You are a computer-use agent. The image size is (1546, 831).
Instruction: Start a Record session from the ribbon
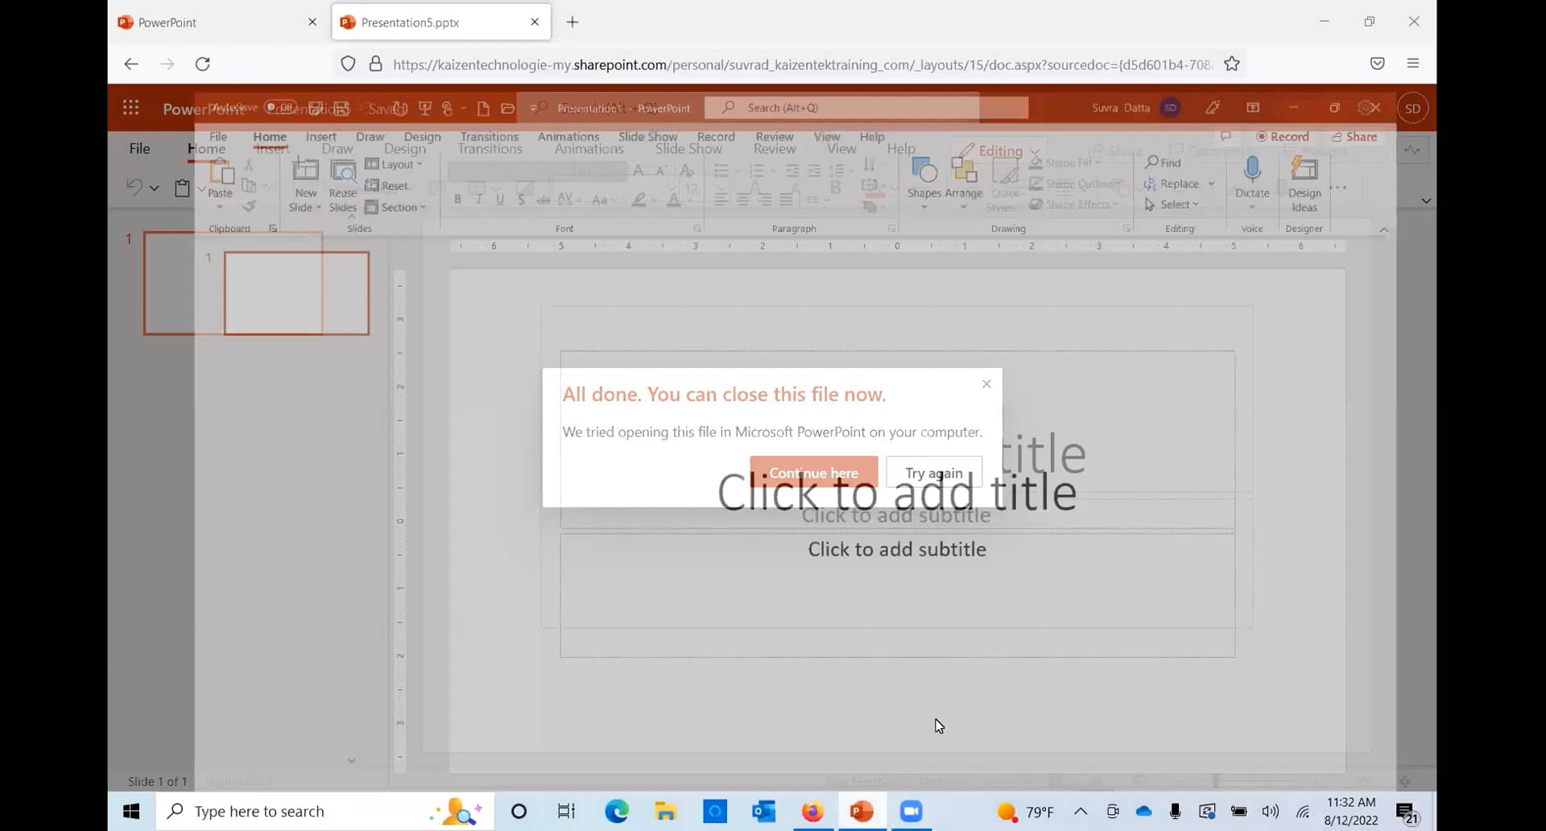[x=1284, y=136]
